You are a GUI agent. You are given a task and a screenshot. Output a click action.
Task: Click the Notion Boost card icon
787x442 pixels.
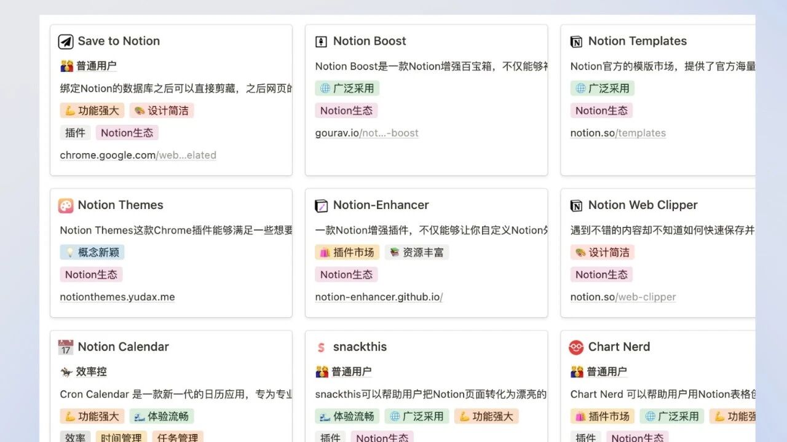(x=321, y=41)
